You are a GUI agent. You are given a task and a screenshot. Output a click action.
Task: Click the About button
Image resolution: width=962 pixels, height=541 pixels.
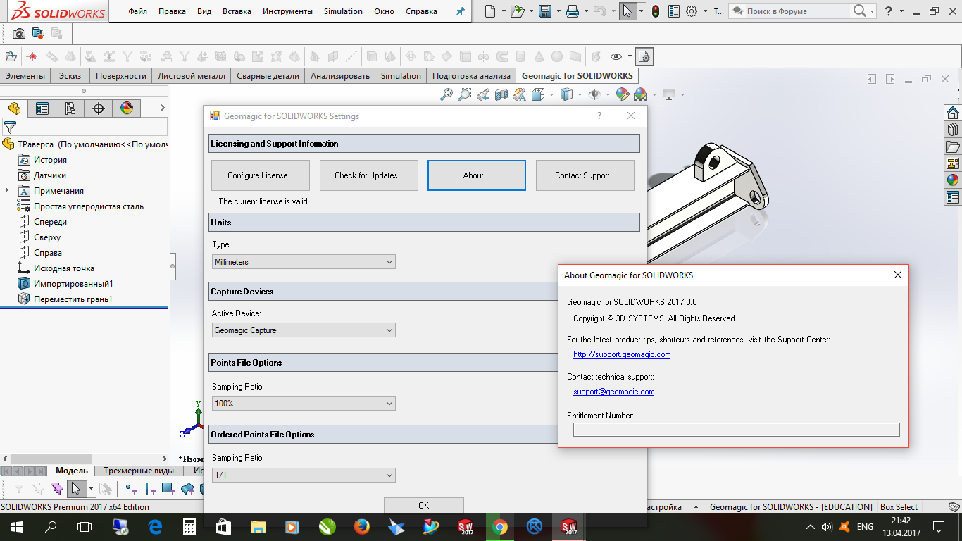pyautogui.click(x=477, y=175)
